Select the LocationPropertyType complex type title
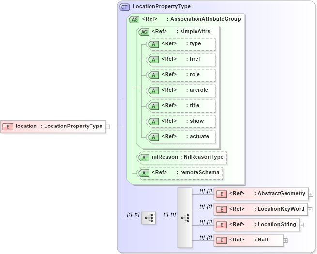 [162, 6]
